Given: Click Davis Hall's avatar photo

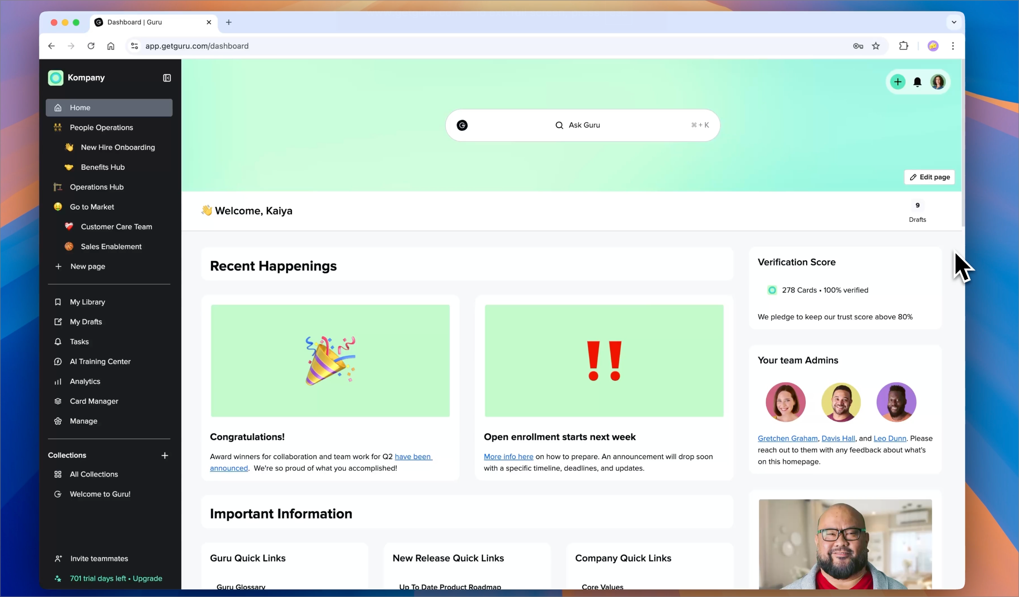Looking at the screenshot, I should pyautogui.click(x=841, y=402).
